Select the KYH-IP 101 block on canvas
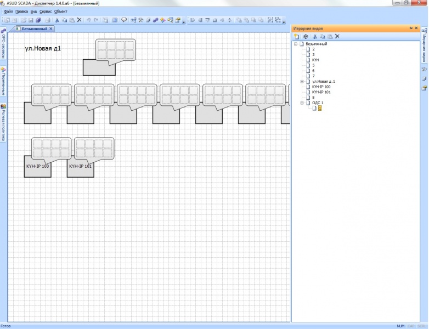This screenshot has height=329, width=429. pos(80,171)
